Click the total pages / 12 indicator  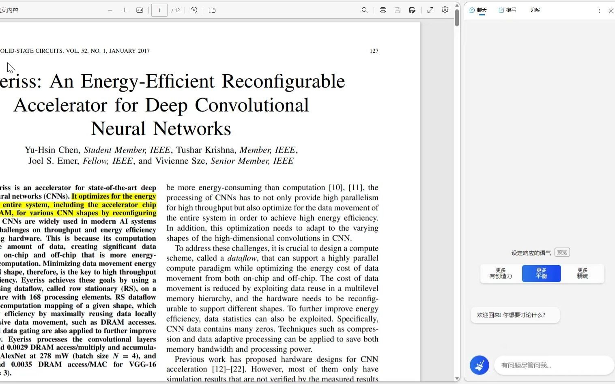(176, 10)
